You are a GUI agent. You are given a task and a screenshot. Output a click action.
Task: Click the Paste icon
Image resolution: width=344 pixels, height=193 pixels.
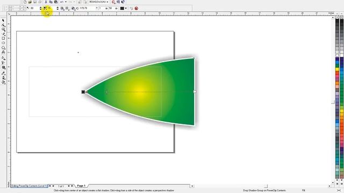56,2
